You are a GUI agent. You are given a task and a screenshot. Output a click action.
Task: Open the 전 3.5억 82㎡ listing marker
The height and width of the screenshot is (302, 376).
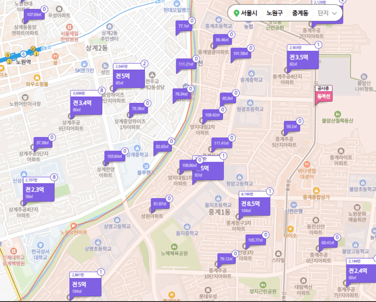303,57
